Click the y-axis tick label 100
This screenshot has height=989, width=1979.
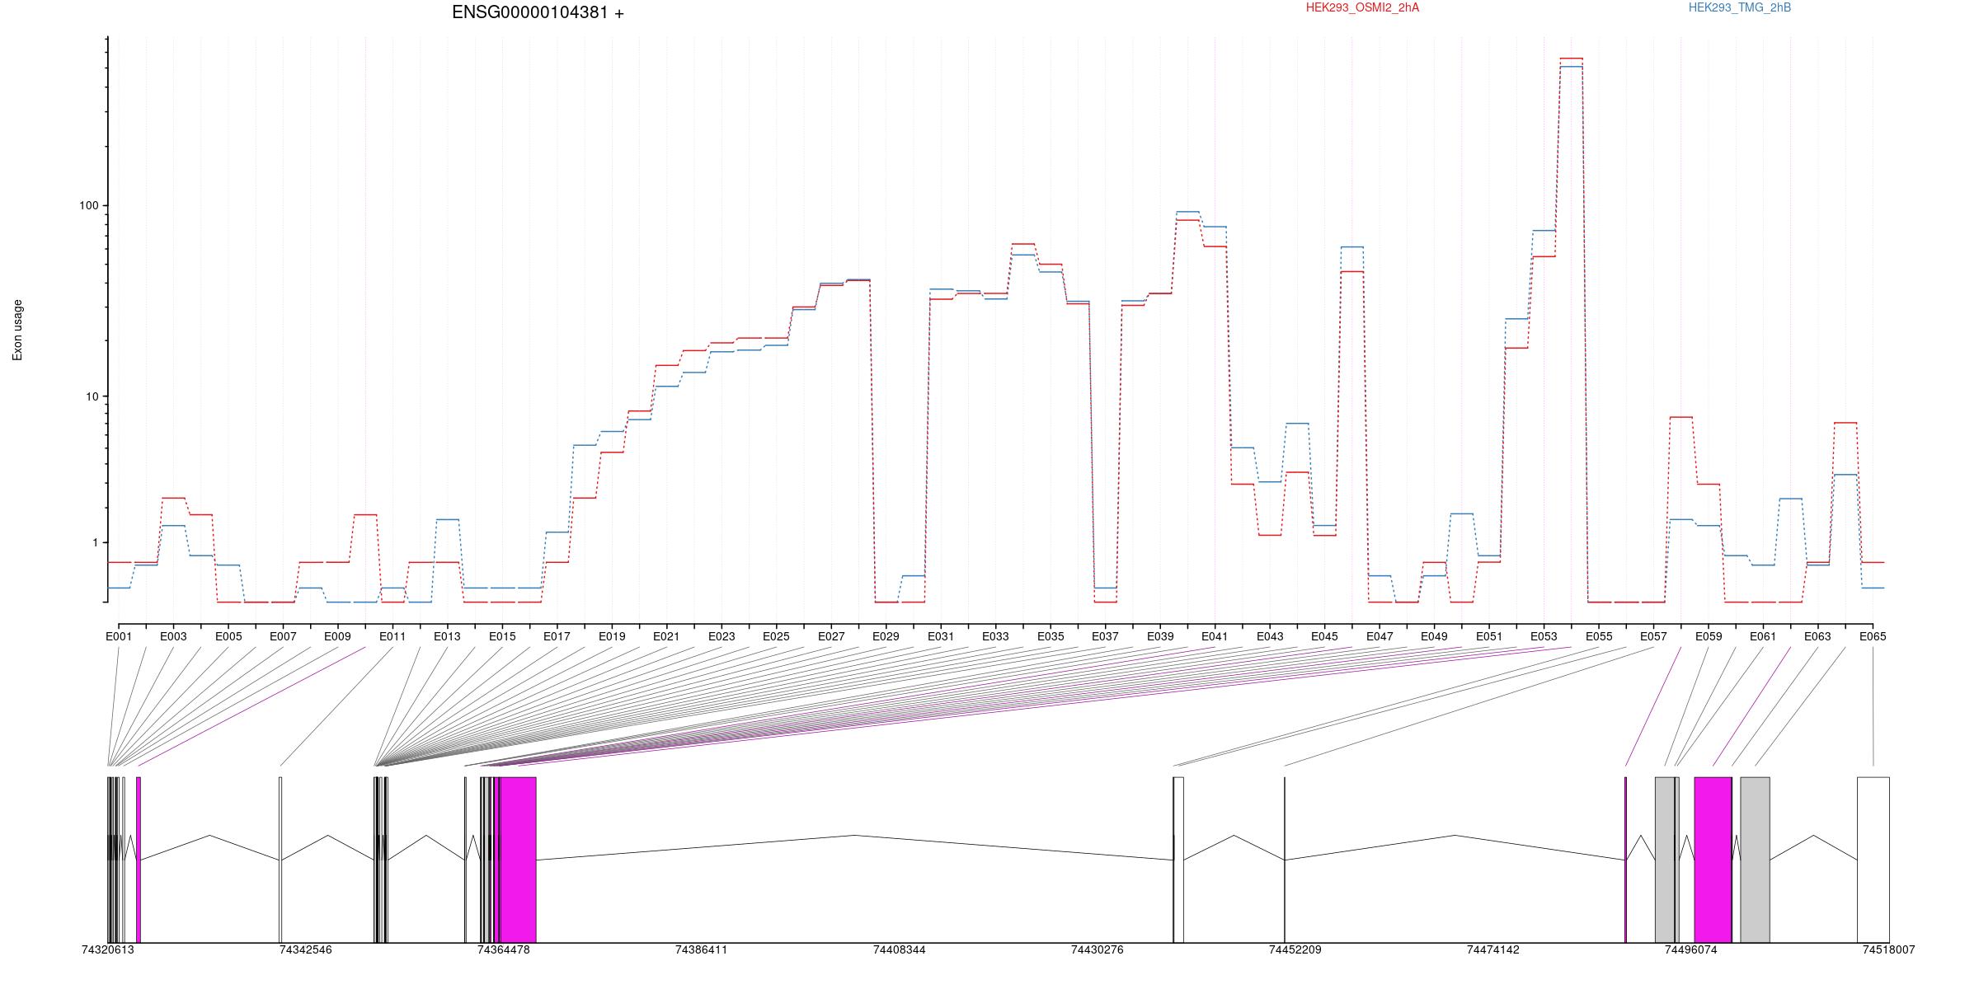point(88,205)
